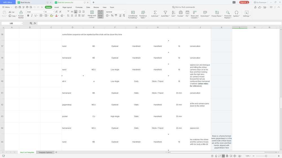Click the zoom magnifier beside formula bar
This screenshot has height=158, width=282.
(31, 23)
